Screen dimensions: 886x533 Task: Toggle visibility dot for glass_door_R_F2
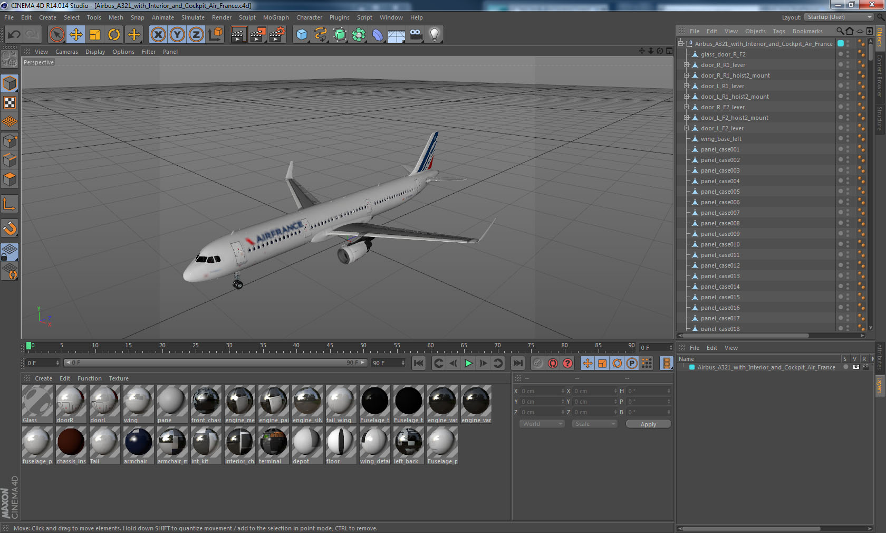(841, 53)
